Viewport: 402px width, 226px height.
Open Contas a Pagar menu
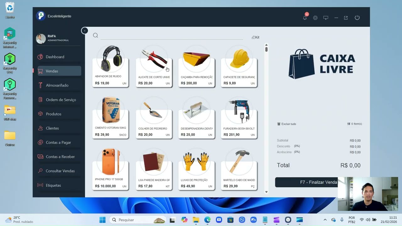59,143
